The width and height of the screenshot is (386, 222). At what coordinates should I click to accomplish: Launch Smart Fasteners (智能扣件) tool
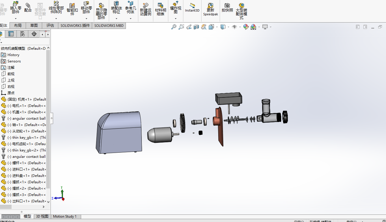coord(72,9)
